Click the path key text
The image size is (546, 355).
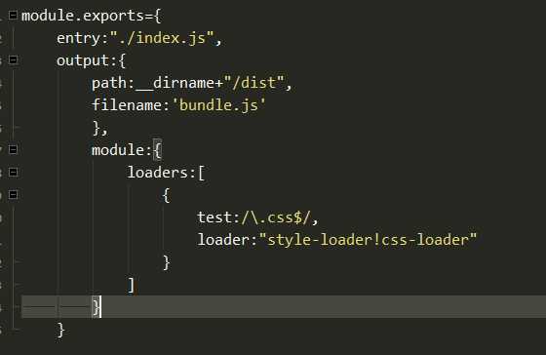point(109,84)
